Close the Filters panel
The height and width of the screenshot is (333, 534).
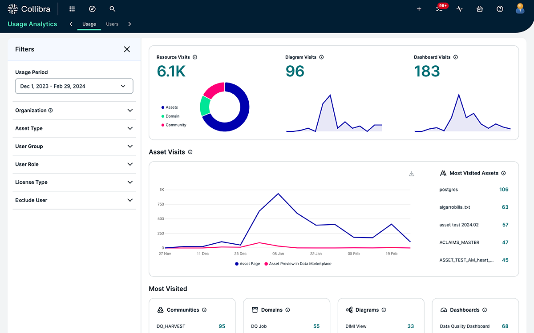127,49
